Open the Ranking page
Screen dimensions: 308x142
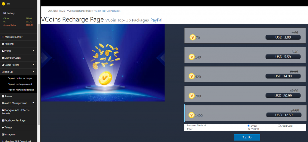point(18,44)
